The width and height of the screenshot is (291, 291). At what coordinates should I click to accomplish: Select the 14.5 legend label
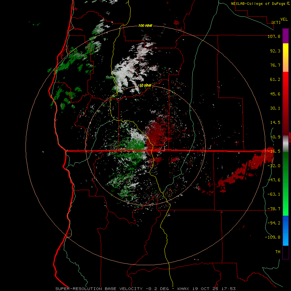tap(275, 123)
